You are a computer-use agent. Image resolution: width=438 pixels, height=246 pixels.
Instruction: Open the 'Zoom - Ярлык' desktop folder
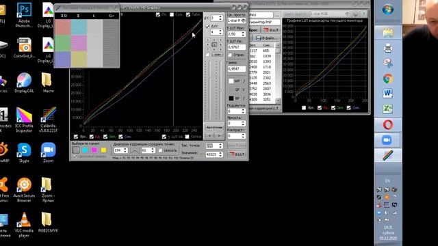pyautogui.click(x=47, y=190)
